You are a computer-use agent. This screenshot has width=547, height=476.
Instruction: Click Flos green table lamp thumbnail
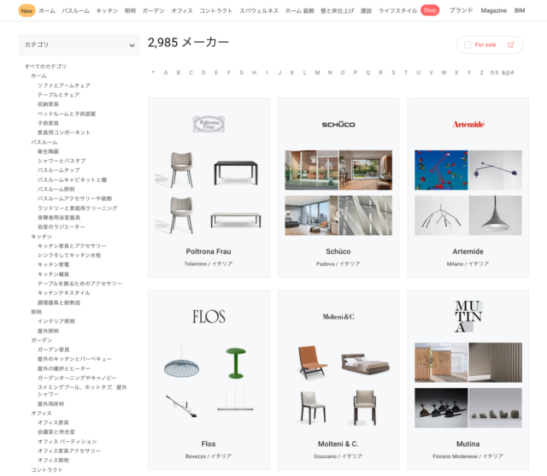coord(236,362)
